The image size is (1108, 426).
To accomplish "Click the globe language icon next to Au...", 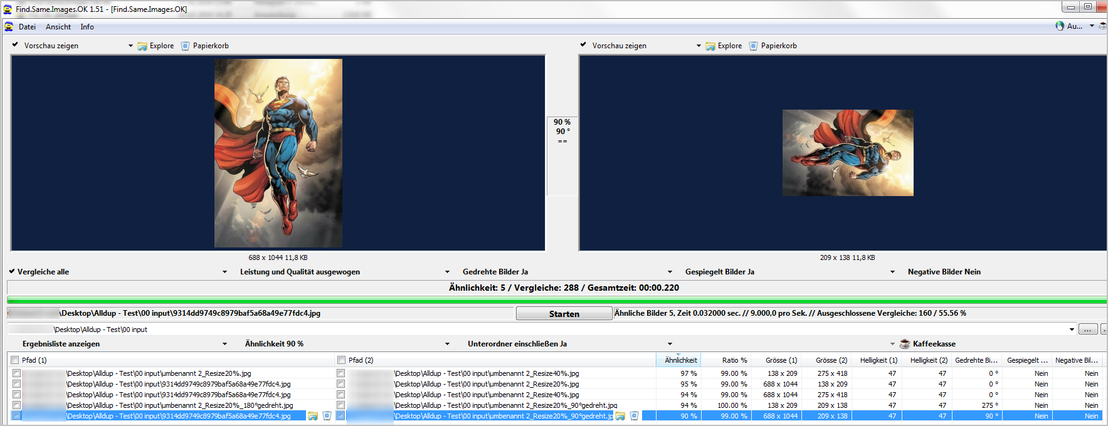I will 1060,26.
